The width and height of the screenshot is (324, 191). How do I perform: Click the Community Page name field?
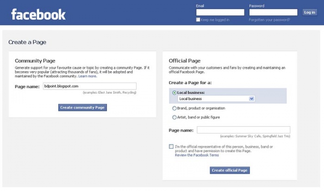coord(90,86)
